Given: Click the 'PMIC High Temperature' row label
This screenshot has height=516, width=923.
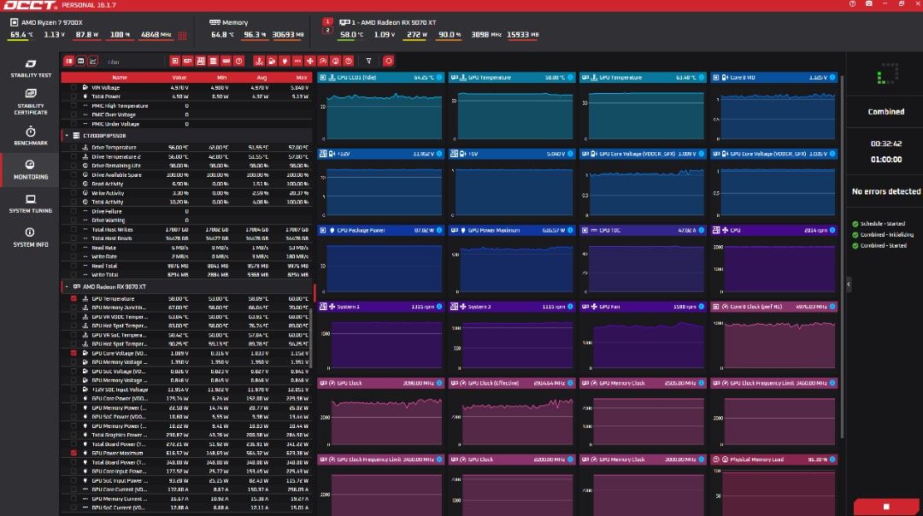Looking at the screenshot, I should tap(120, 106).
